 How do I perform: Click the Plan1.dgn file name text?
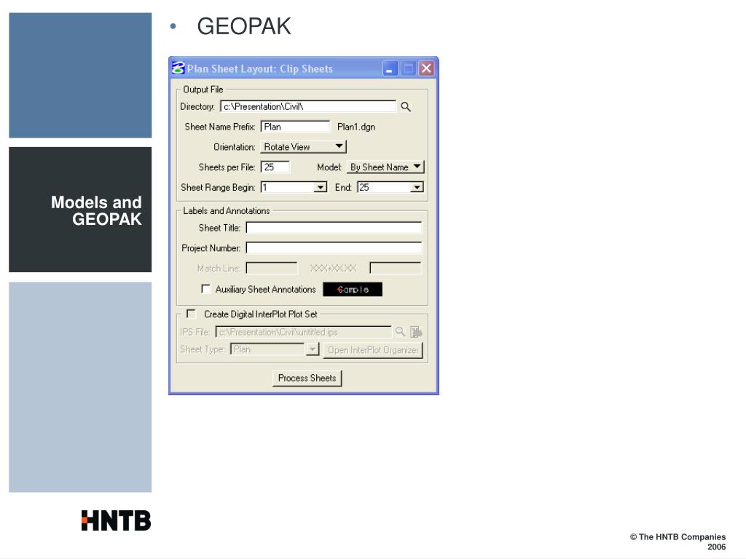pyautogui.click(x=356, y=127)
